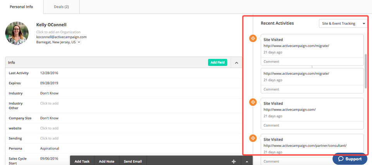Click tracking icon beside activecampaign.com/ Site Visited card
Screen dimensions: 372x165
point(253,102)
